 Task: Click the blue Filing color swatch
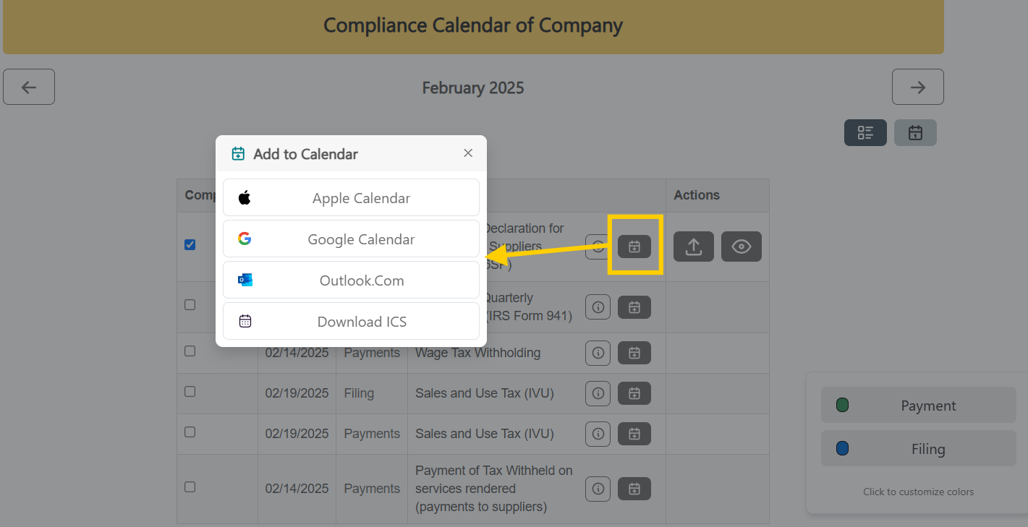click(x=842, y=448)
